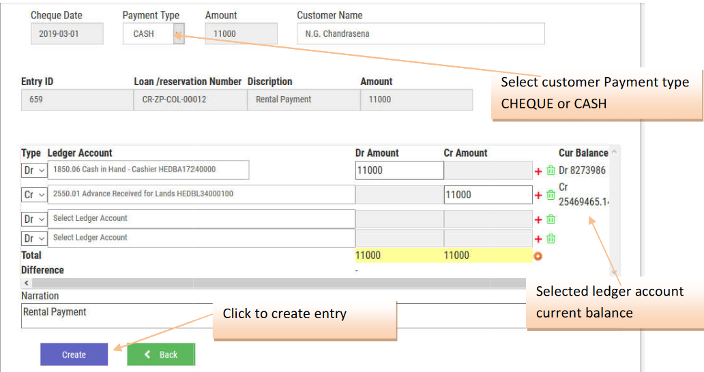Viewport: 704px width, 372px height.
Task: Click ledger account 2550.01 Advance Received field
Action: click(x=201, y=194)
